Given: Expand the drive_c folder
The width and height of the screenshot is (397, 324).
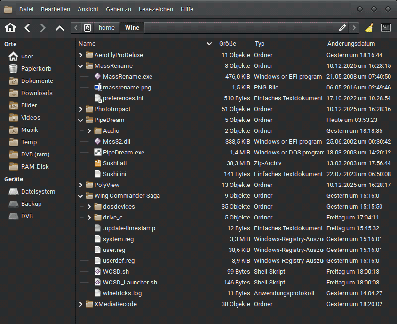Looking at the screenshot, I should 89,218.
